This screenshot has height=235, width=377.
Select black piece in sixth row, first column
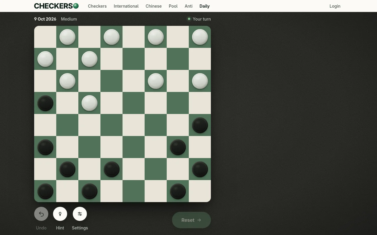(45, 147)
